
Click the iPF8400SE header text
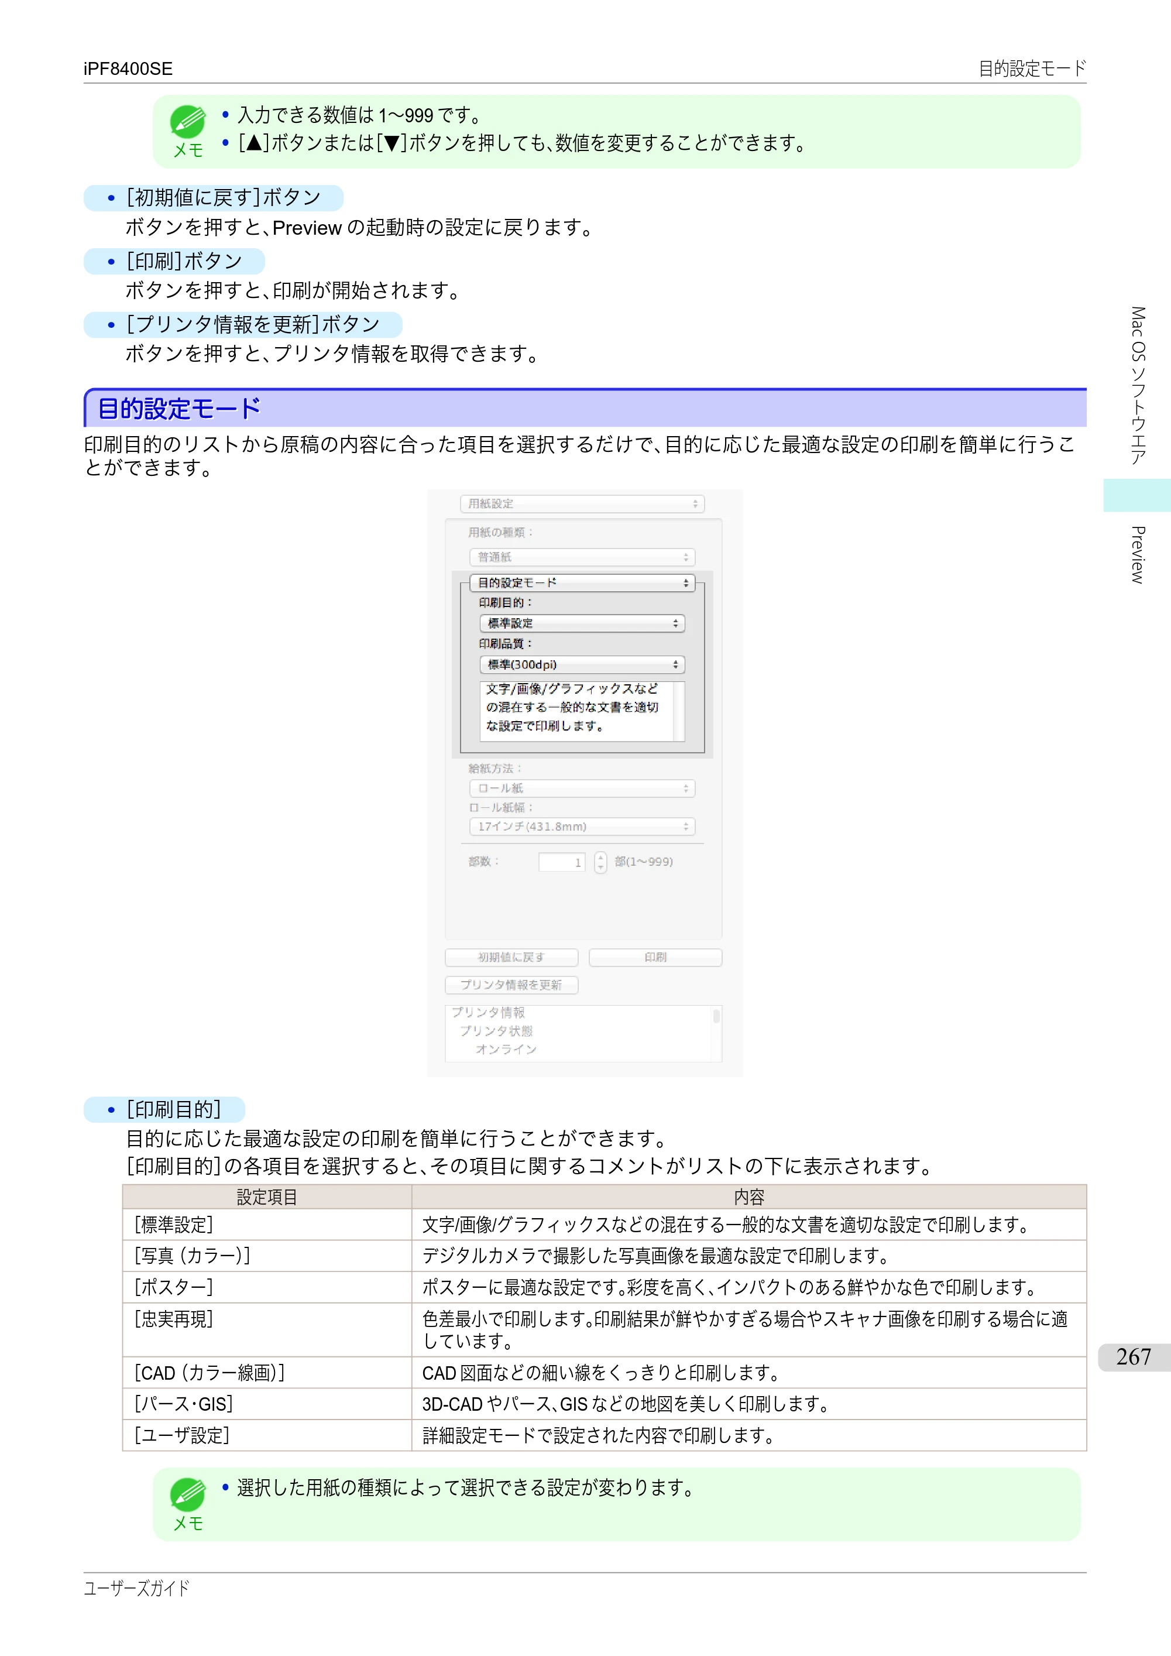[x=128, y=68]
